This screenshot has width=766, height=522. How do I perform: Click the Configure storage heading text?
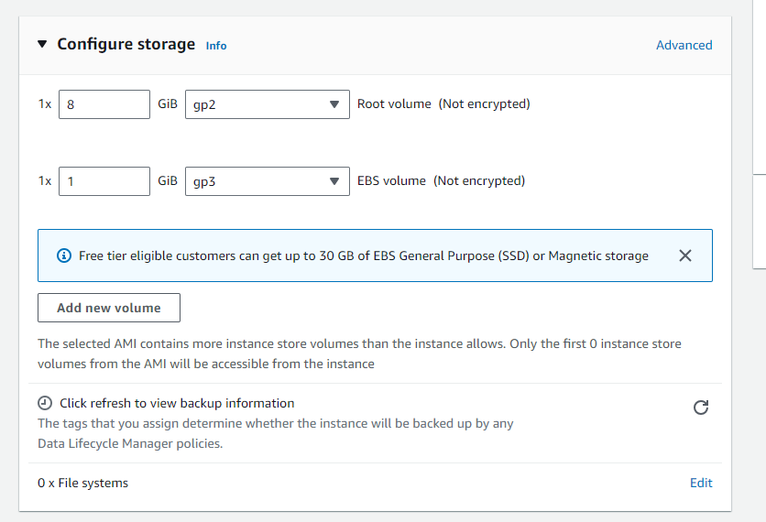pos(126,44)
